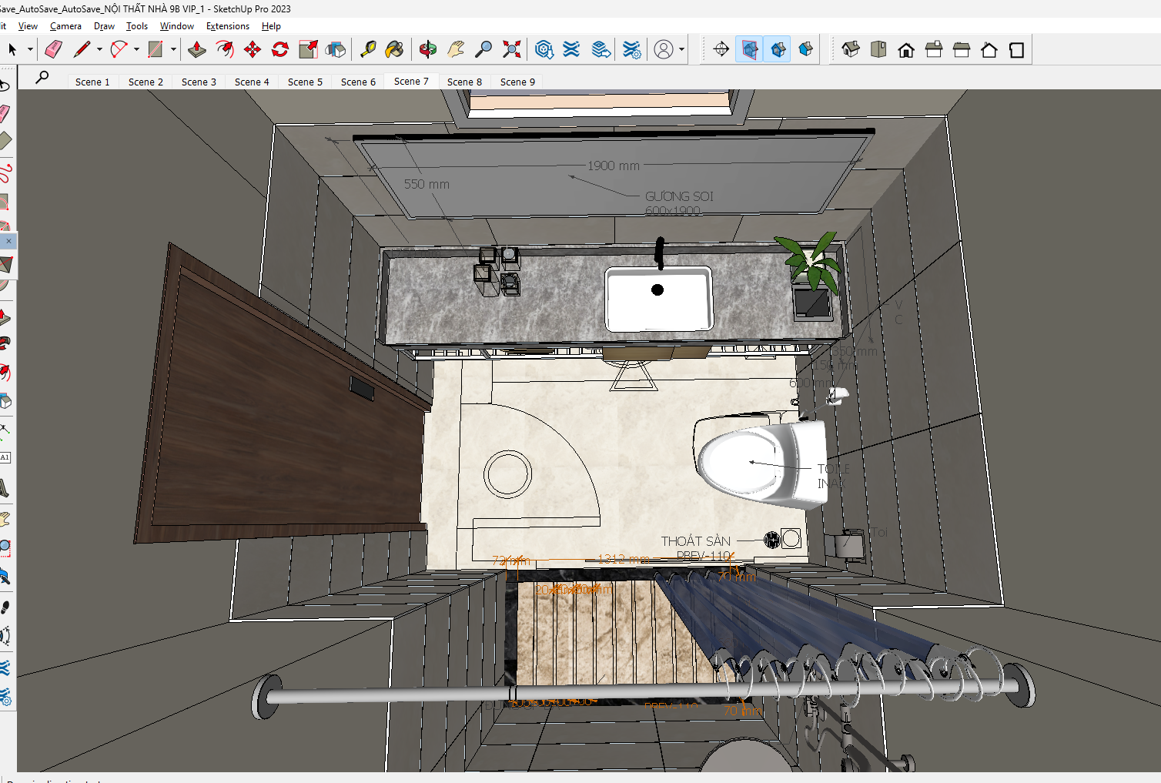Open the Camera menu
The width and height of the screenshot is (1161, 783).
click(x=65, y=26)
